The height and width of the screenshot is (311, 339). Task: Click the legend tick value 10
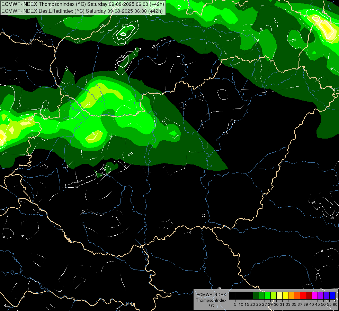coord(241,304)
